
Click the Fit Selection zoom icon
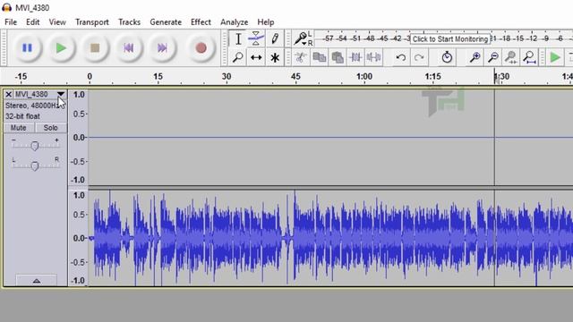[x=511, y=57]
